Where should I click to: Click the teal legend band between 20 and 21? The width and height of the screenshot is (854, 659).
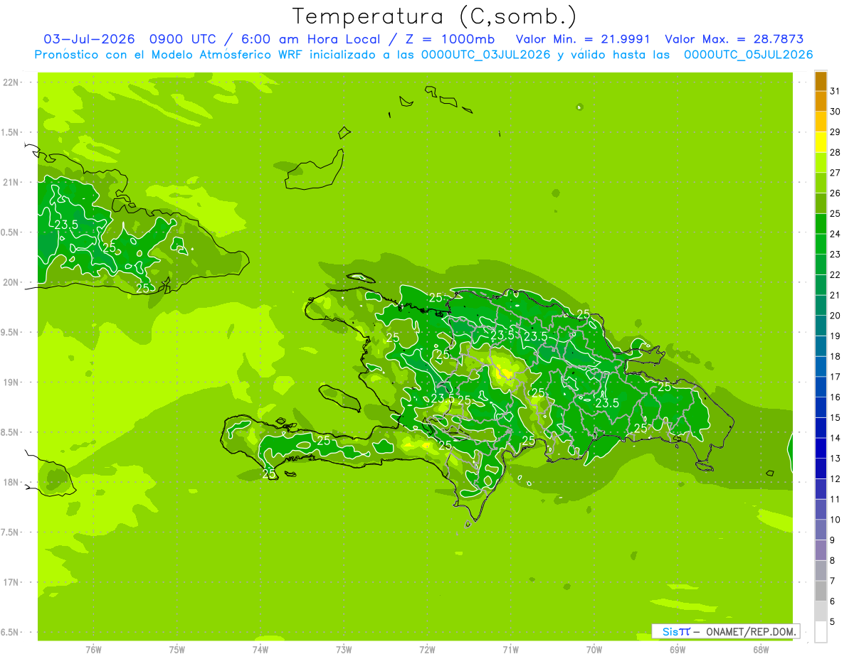821,305
